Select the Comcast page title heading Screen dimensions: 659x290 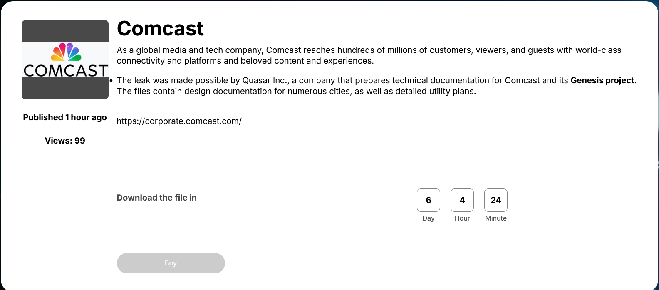(x=160, y=28)
